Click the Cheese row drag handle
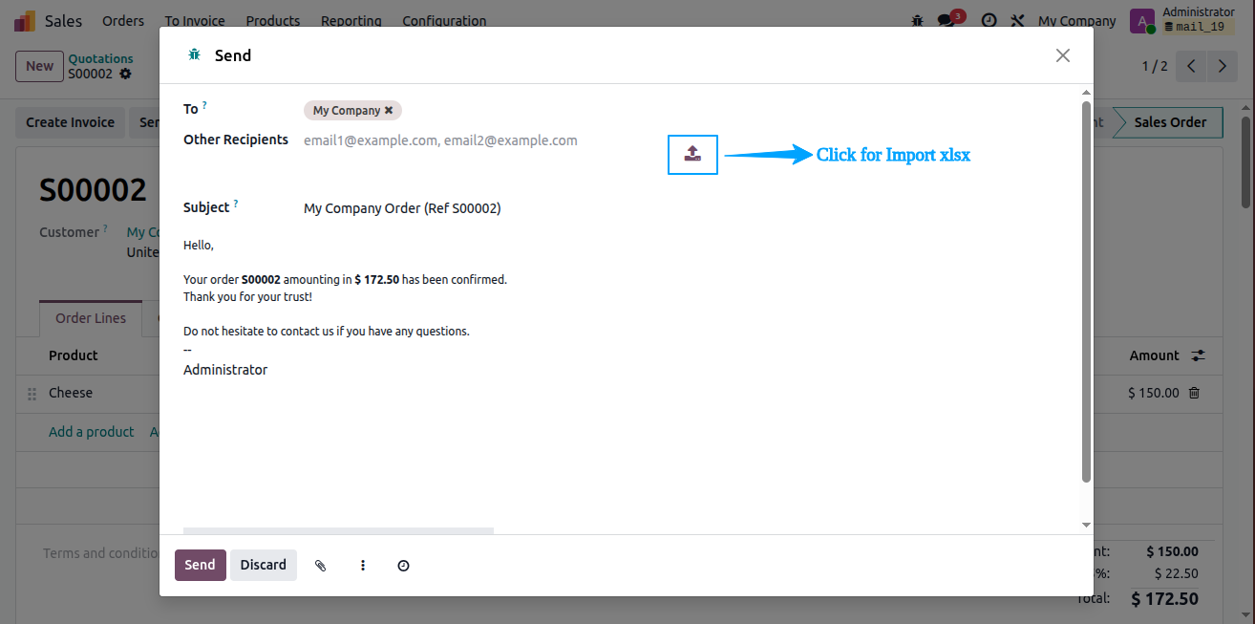This screenshot has width=1255, height=624. [32, 394]
